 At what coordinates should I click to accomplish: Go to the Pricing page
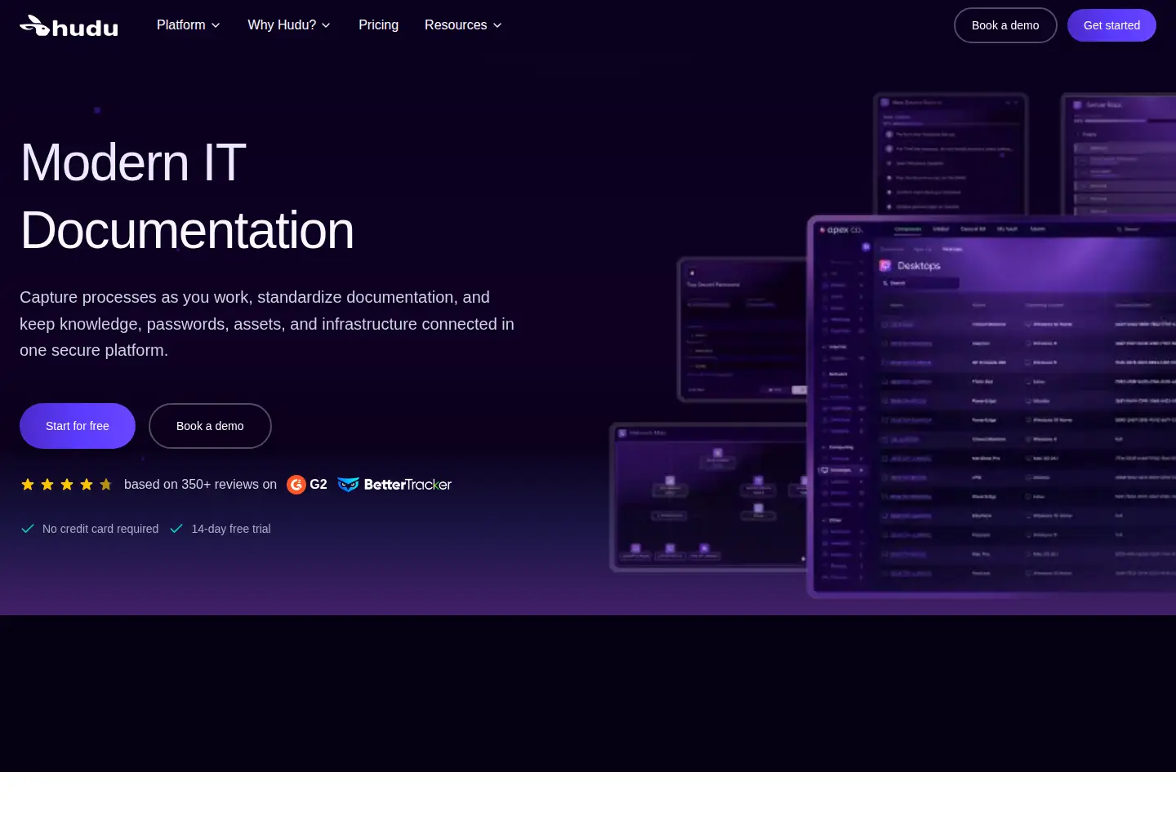(x=379, y=25)
